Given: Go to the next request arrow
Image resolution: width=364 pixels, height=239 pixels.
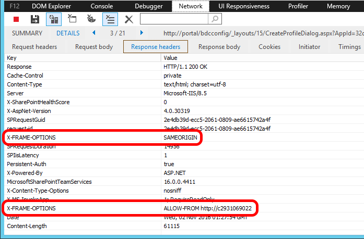Looking at the screenshot, I should (141, 33).
